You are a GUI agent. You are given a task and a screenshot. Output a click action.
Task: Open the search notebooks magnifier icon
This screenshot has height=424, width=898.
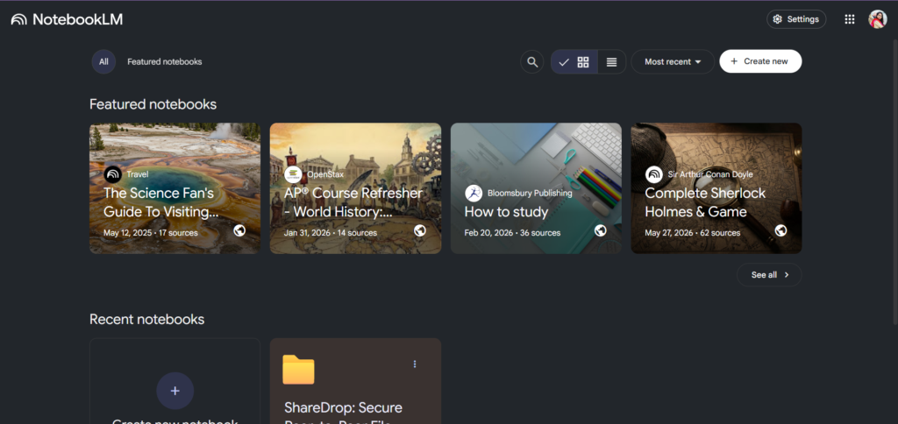point(532,62)
